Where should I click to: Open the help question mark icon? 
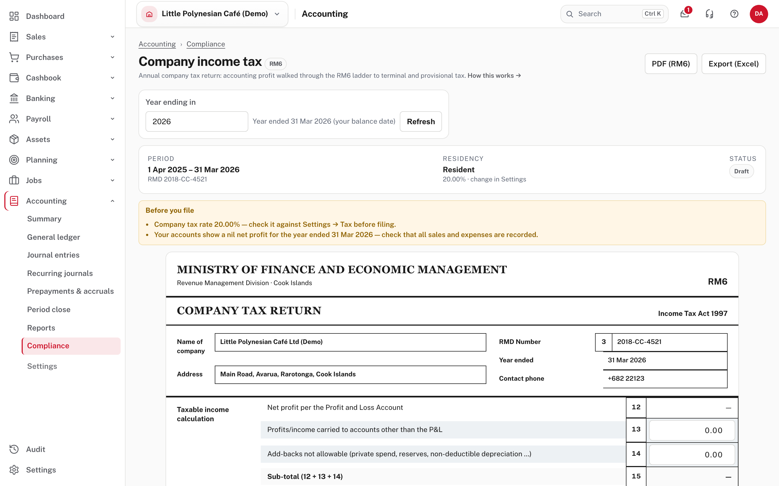734,14
